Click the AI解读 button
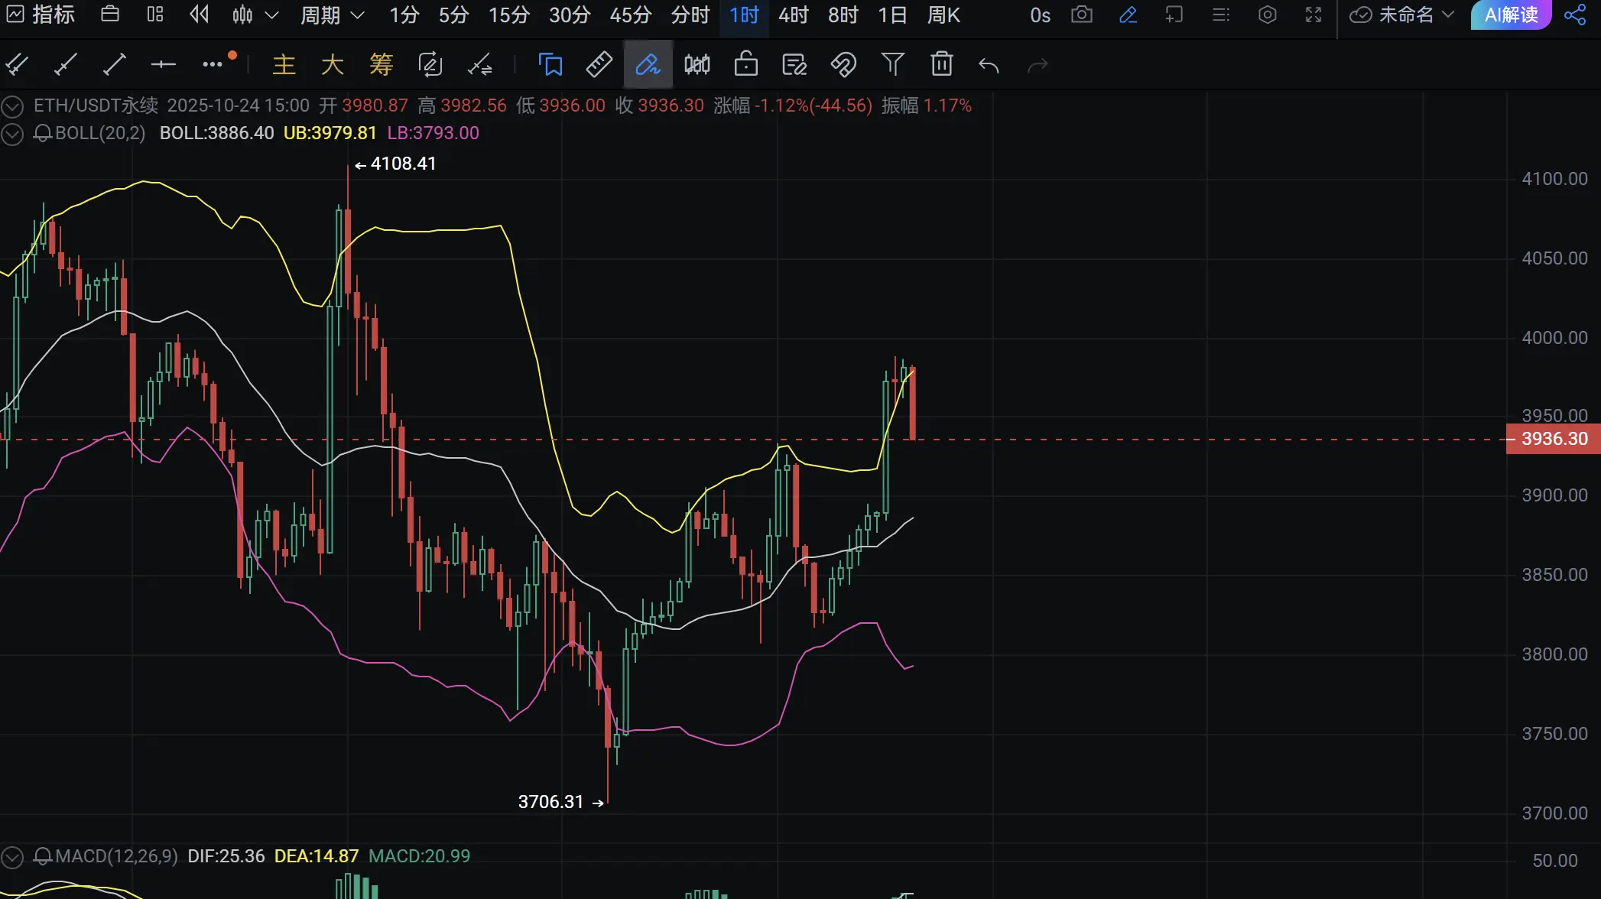Screen dimensions: 1601x899 pyautogui.click(x=1511, y=15)
